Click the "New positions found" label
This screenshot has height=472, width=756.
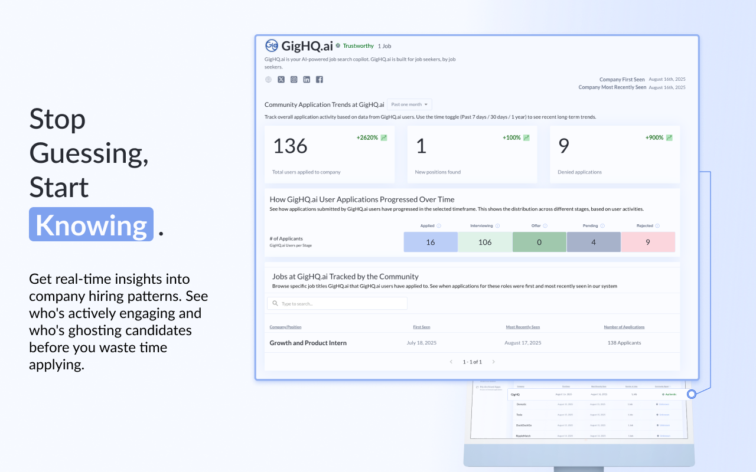[438, 172]
